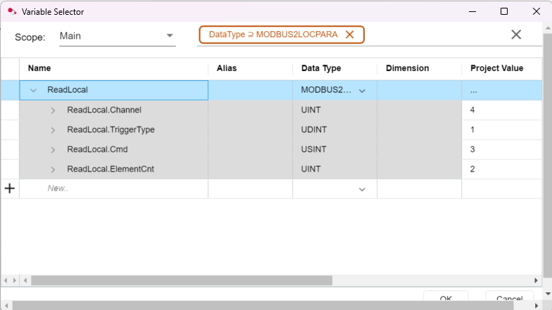
Task: Click the Variable Selector app icon
Action: [x=11, y=11]
